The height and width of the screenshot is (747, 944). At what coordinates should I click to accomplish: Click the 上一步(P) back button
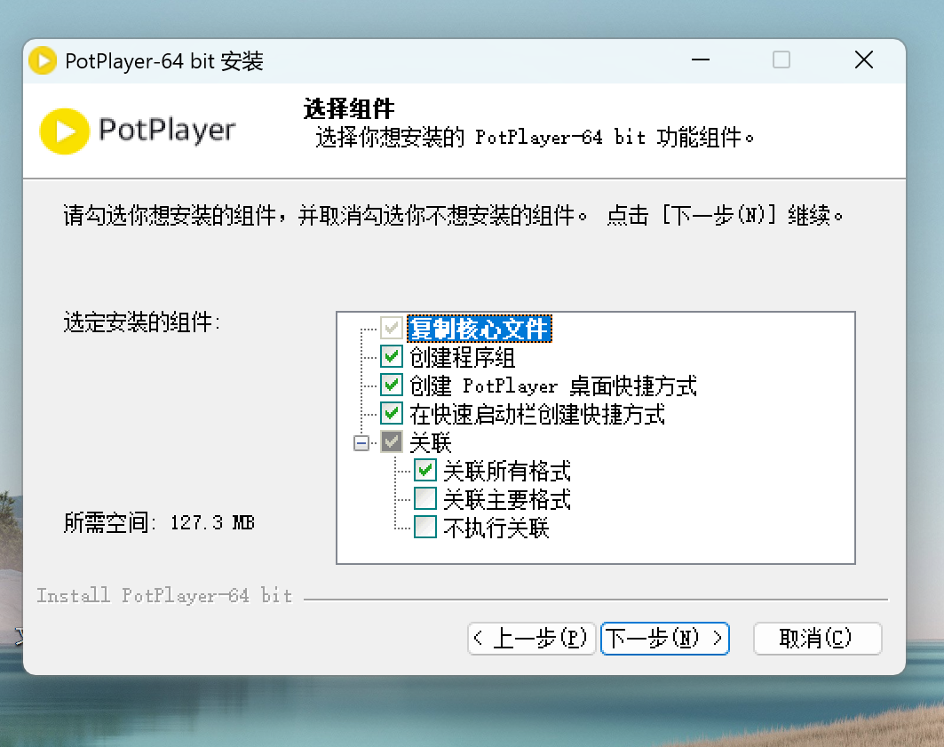[x=531, y=638]
